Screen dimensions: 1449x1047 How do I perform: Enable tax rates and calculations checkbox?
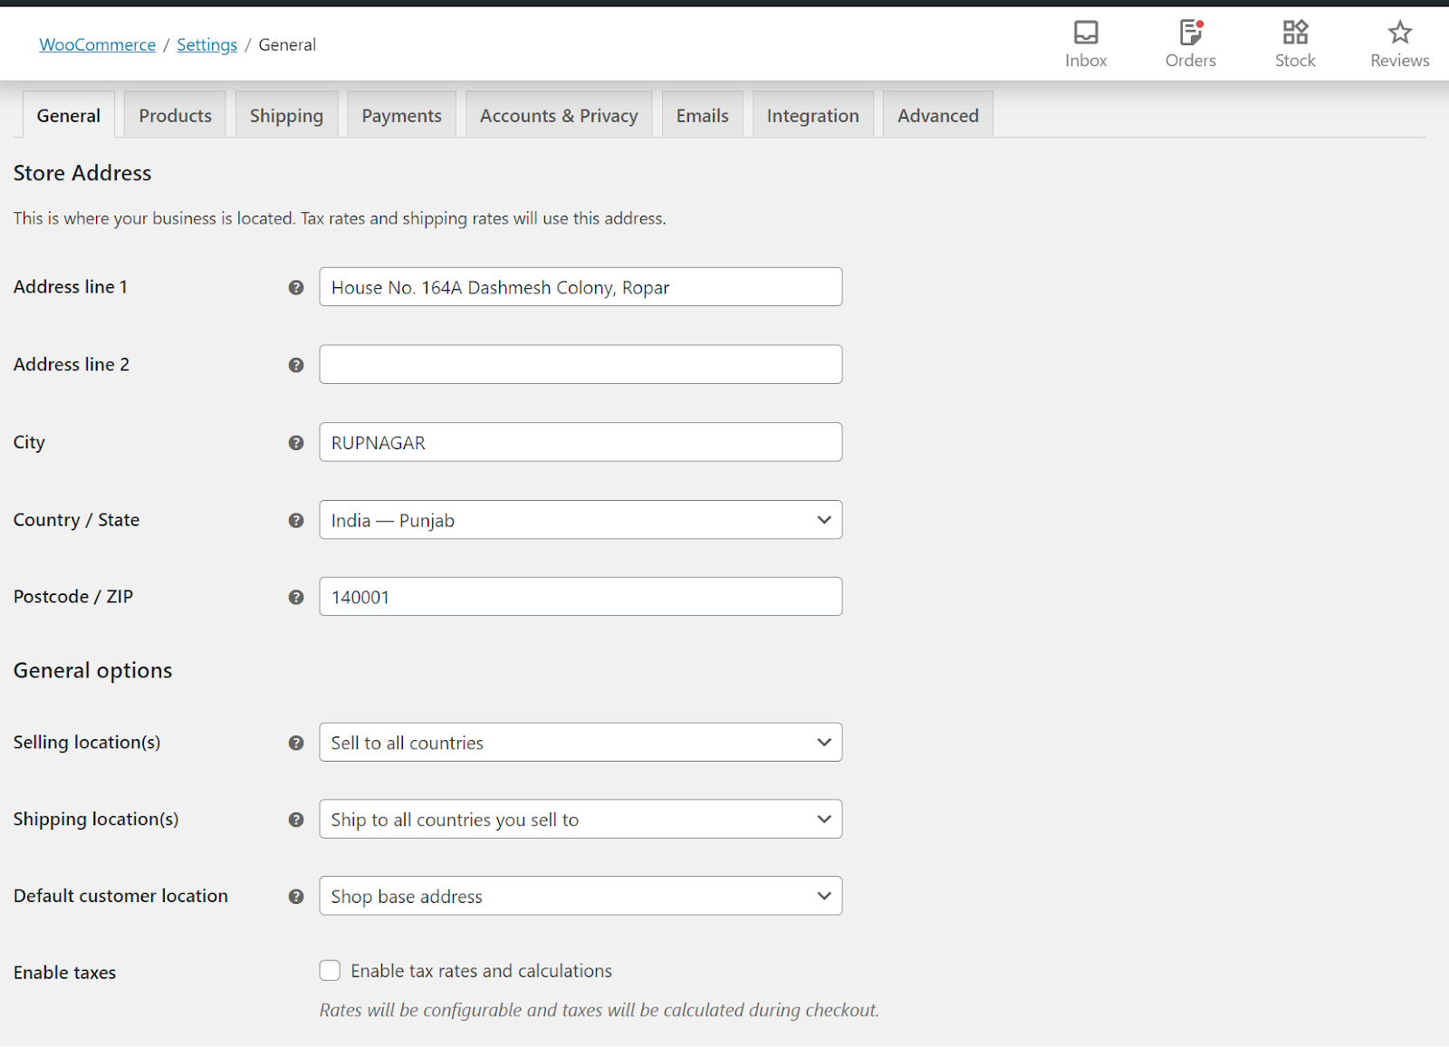click(x=331, y=971)
